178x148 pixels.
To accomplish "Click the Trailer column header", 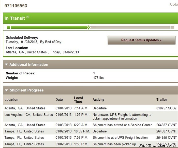I will pyautogui.click(x=162, y=100).
